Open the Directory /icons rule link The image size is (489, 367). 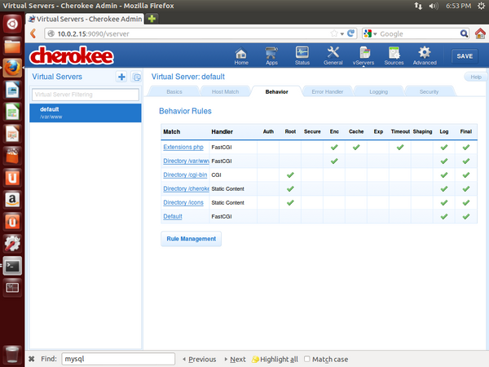(x=183, y=202)
